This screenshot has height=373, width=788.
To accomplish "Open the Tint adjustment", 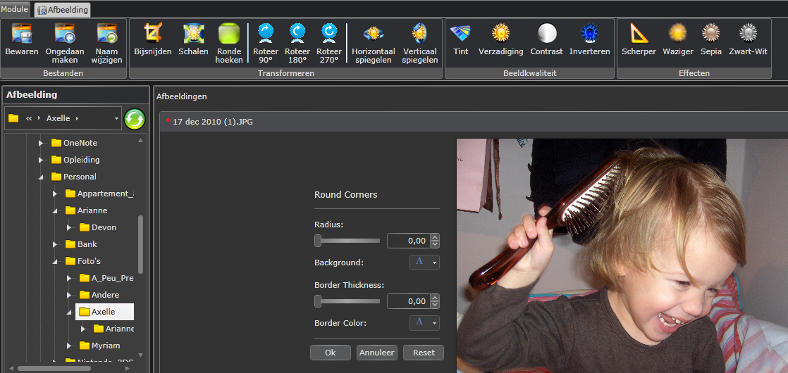I will coord(460,33).
